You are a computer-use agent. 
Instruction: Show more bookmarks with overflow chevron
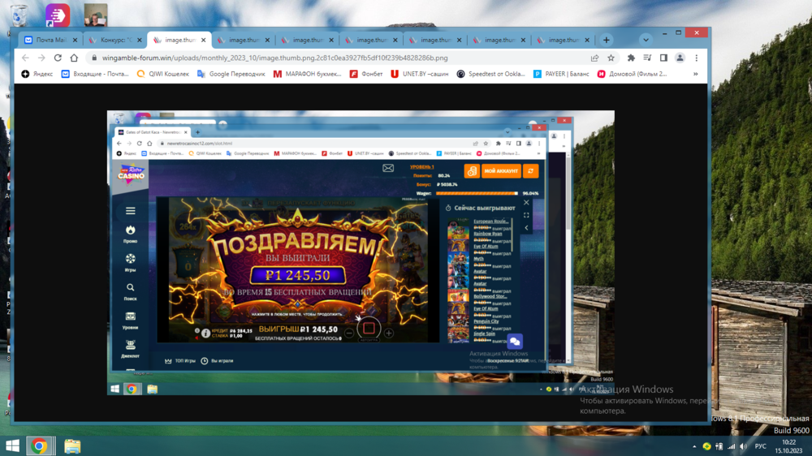pos(695,74)
